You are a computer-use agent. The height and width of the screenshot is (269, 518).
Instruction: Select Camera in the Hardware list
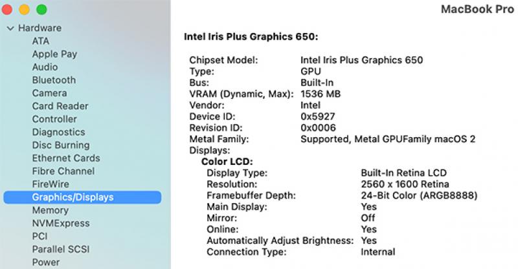click(49, 93)
